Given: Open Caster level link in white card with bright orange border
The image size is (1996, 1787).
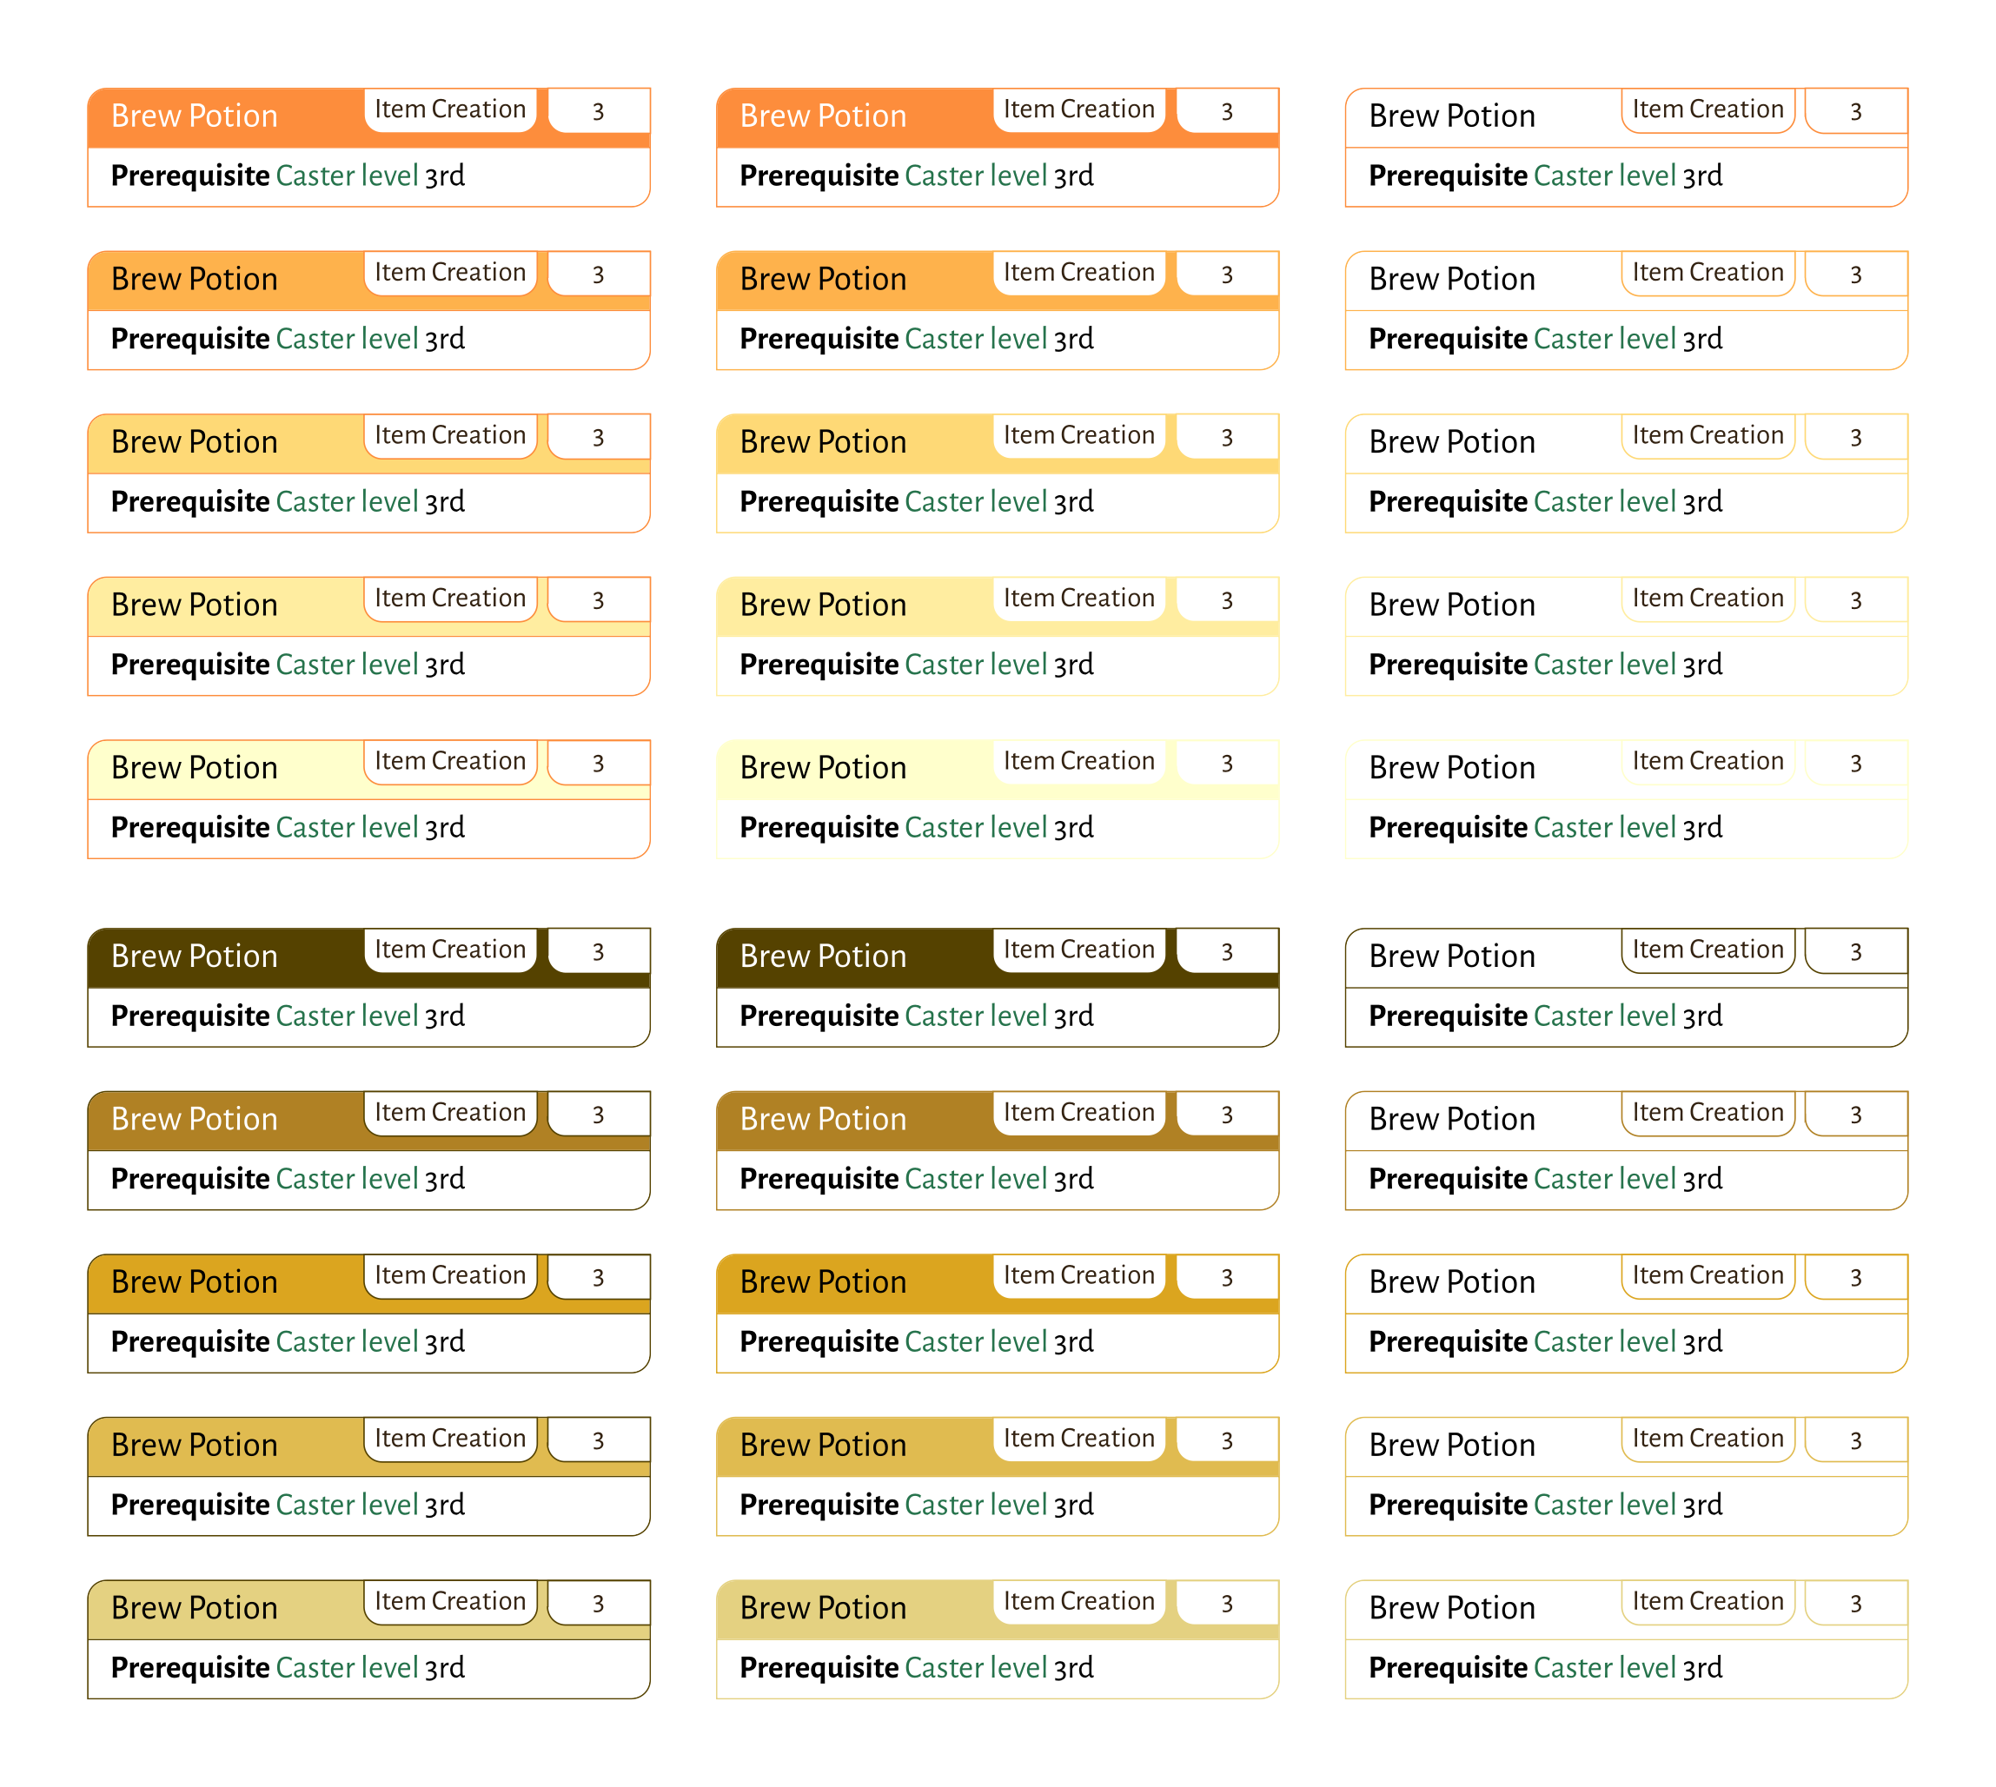Looking at the screenshot, I should pyautogui.click(x=1604, y=175).
